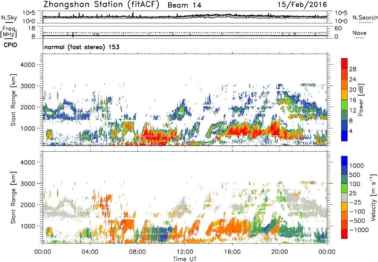Click the red top segment of power colorbar

pyautogui.click(x=344, y=63)
